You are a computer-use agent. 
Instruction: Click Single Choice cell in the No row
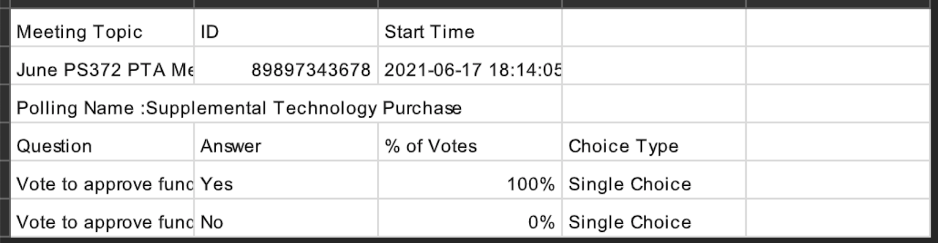654,217
